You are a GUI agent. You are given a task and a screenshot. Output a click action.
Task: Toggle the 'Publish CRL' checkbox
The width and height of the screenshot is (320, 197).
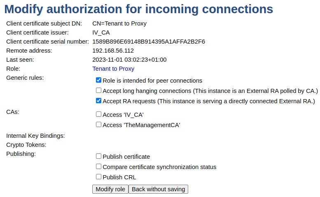point(98,177)
